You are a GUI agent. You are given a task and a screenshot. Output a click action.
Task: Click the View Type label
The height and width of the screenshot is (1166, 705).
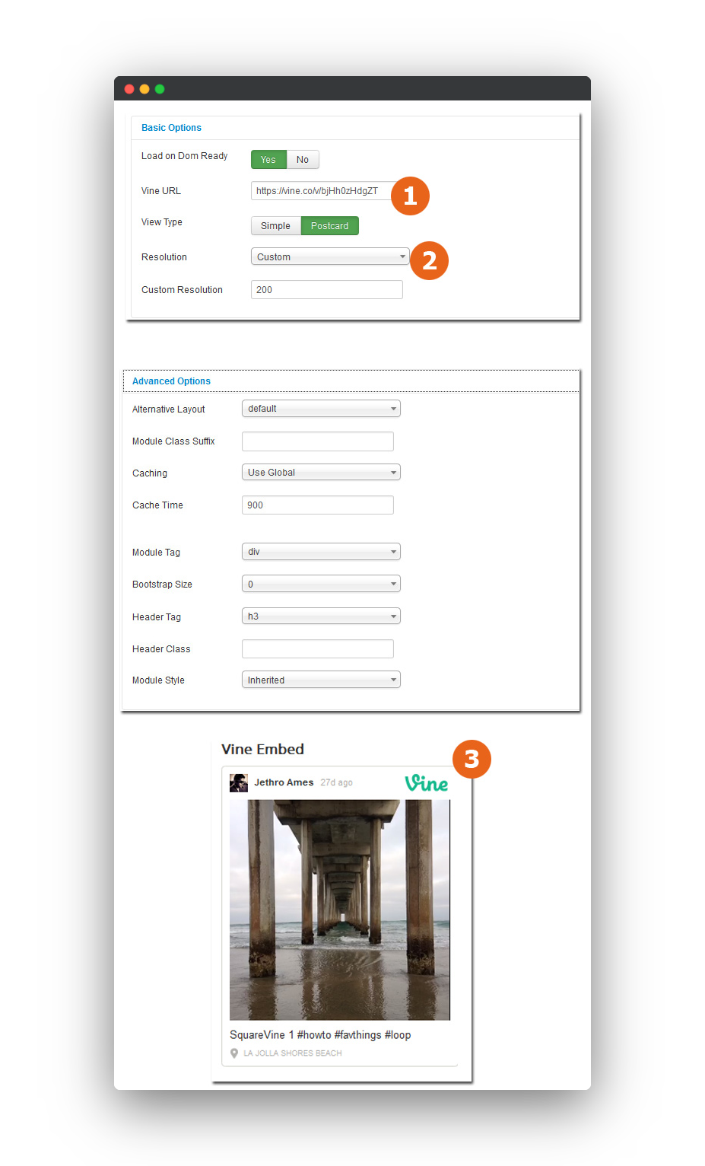tap(162, 222)
